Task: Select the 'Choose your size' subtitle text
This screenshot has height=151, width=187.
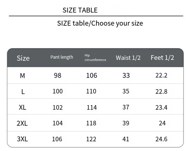Action: (x=117, y=23)
